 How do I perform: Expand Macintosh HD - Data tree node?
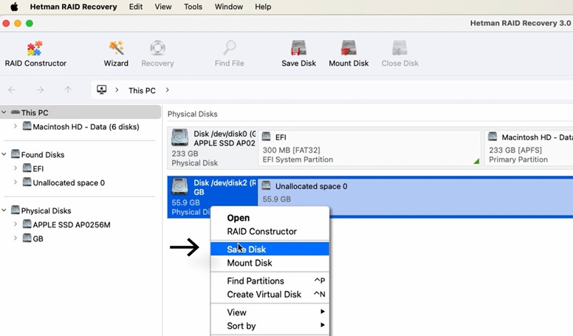coord(16,126)
